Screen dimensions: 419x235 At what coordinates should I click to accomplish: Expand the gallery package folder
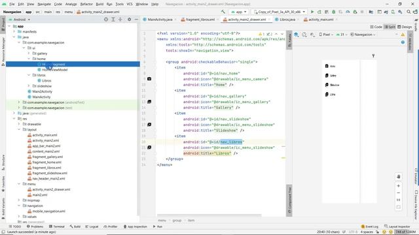tap(29, 54)
